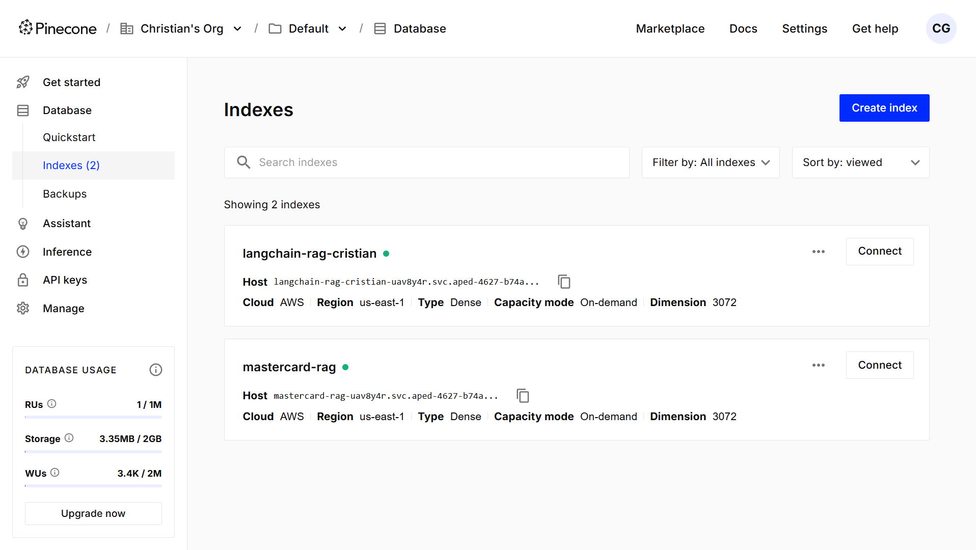Click the search magnifier icon

pyautogui.click(x=243, y=162)
